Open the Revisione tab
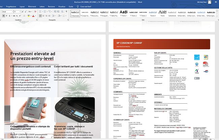 52,6
